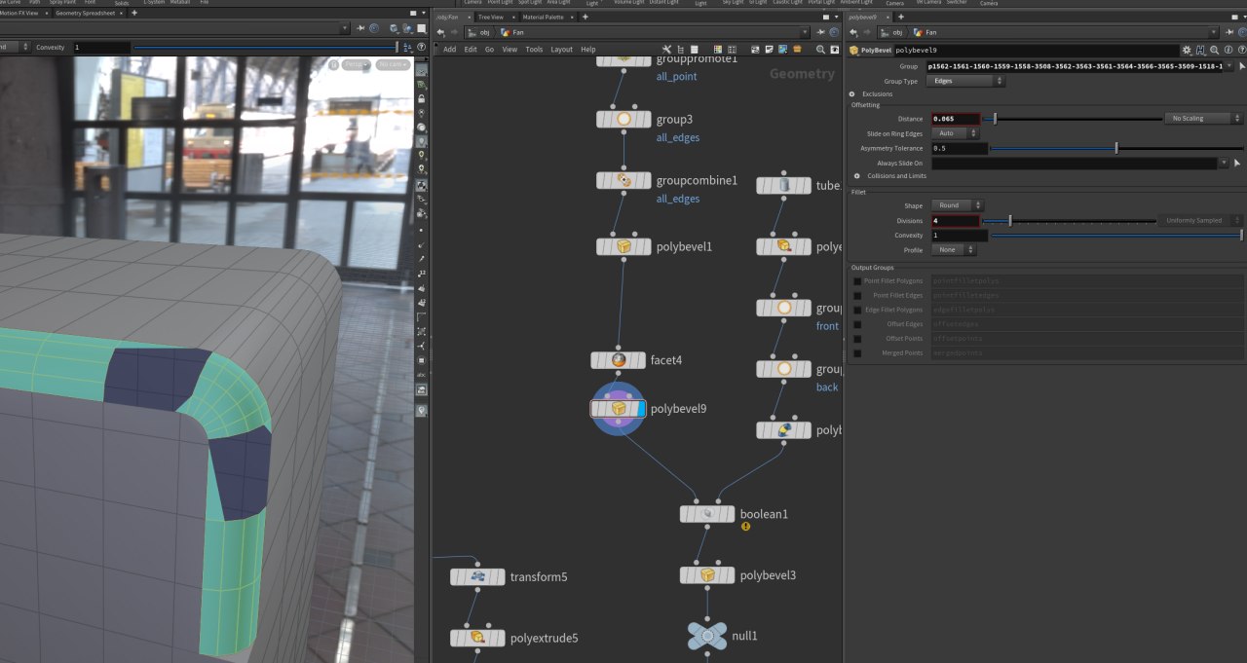Screen dimensions: 1247x663
Task: Click the polybevel9 node icon
Action: click(618, 409)
